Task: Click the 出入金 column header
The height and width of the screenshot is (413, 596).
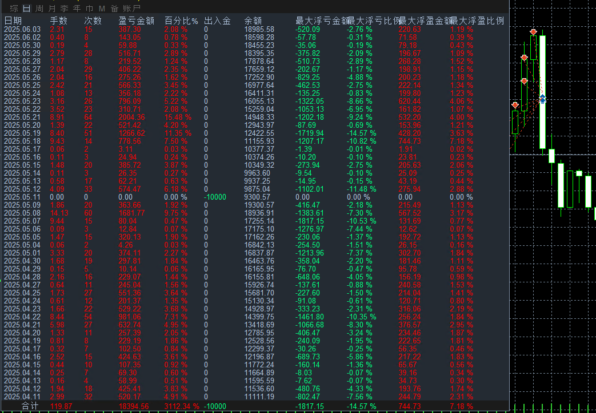Action: tap(217, 21)
